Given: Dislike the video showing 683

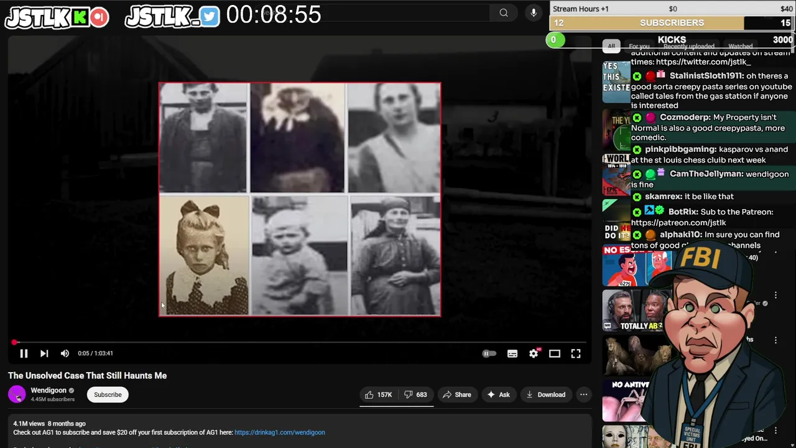Looking at the screenshot, I should 415,394.
